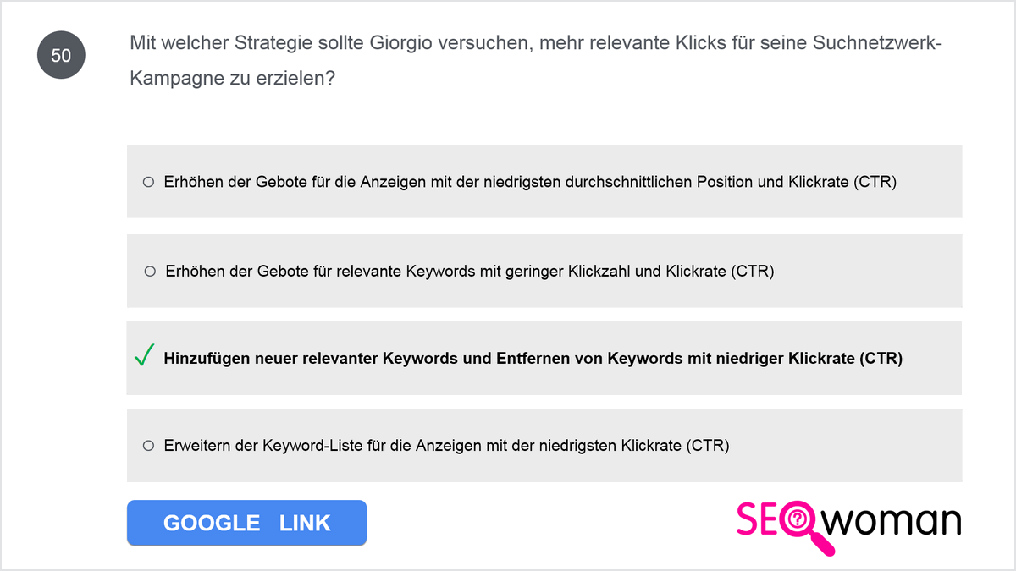This screenshot has height=571, width=1016.
Task: Open the GOOGLE LINK button
Action: tap(246, 523)
